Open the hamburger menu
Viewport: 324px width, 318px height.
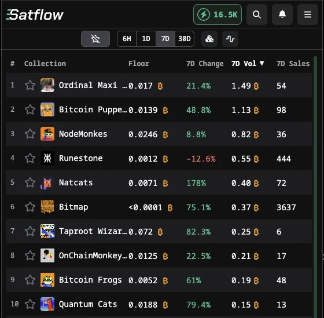coord(307,14)
